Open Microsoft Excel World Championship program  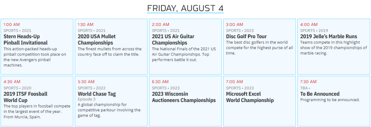pyautogui.click(x=249, y=97)
